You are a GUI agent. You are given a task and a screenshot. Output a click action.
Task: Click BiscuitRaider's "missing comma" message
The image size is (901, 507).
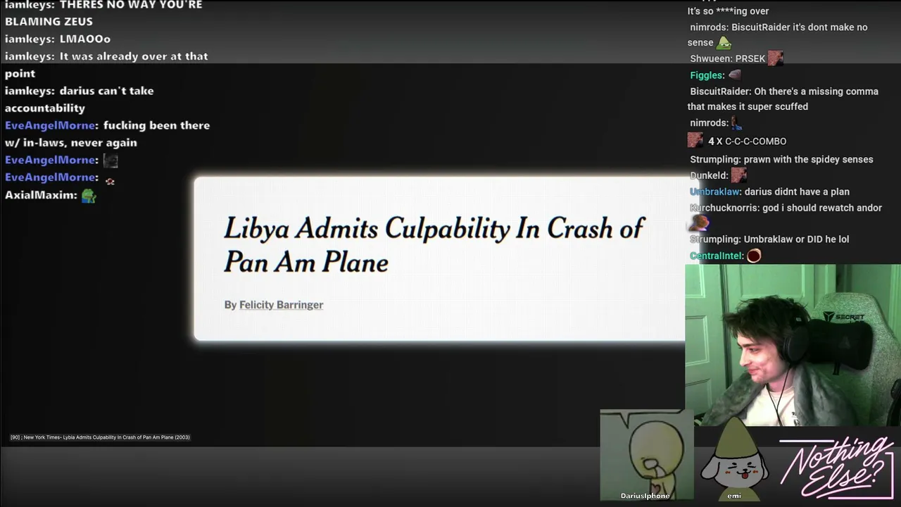point(783,99)
